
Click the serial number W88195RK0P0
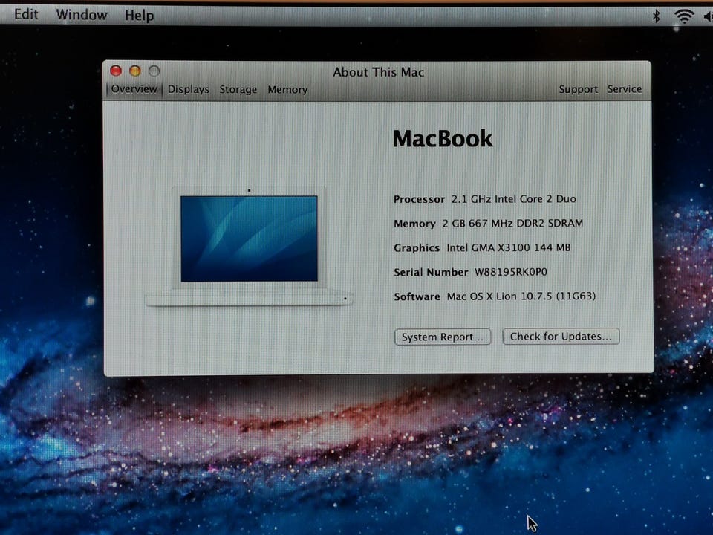[x=511, y=272]
